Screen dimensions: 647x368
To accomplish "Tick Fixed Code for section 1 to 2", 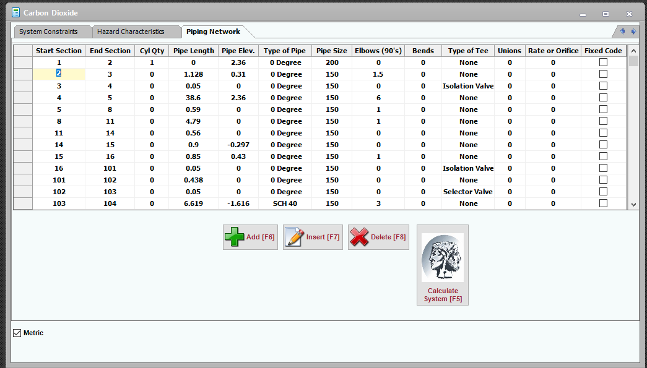I will point(603,62).
